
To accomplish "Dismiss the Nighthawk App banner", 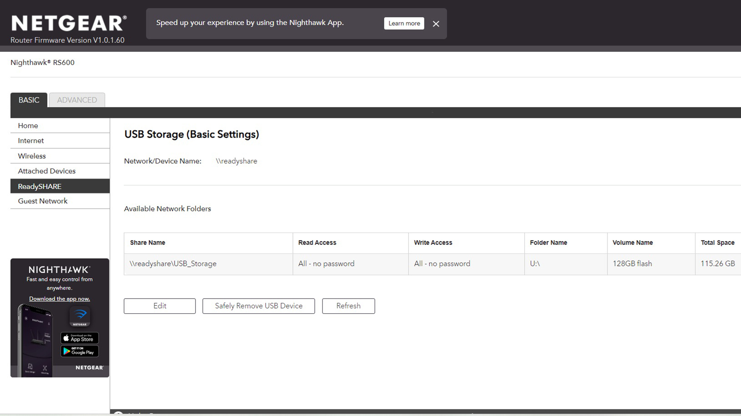I will point(436,24).
